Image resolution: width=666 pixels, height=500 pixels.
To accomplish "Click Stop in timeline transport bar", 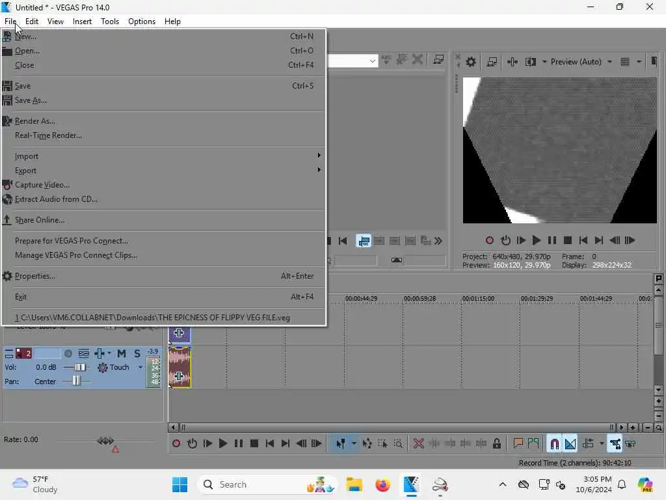I will coord(254,444).
